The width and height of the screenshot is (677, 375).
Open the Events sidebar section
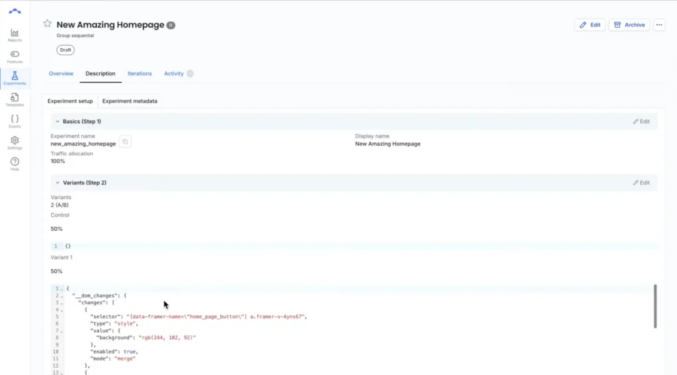click(x=15, y=122)
